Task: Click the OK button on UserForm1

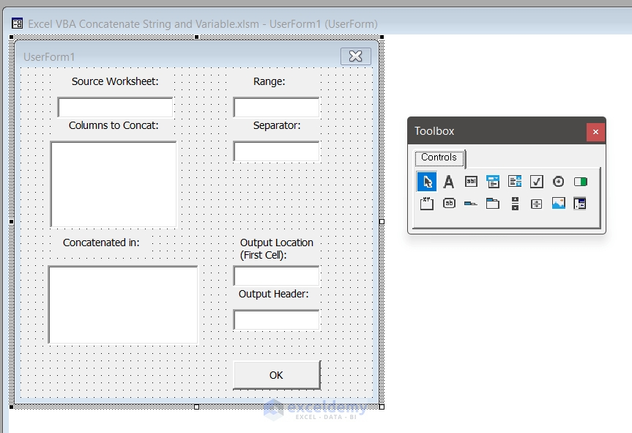Action: coord(276,375)
